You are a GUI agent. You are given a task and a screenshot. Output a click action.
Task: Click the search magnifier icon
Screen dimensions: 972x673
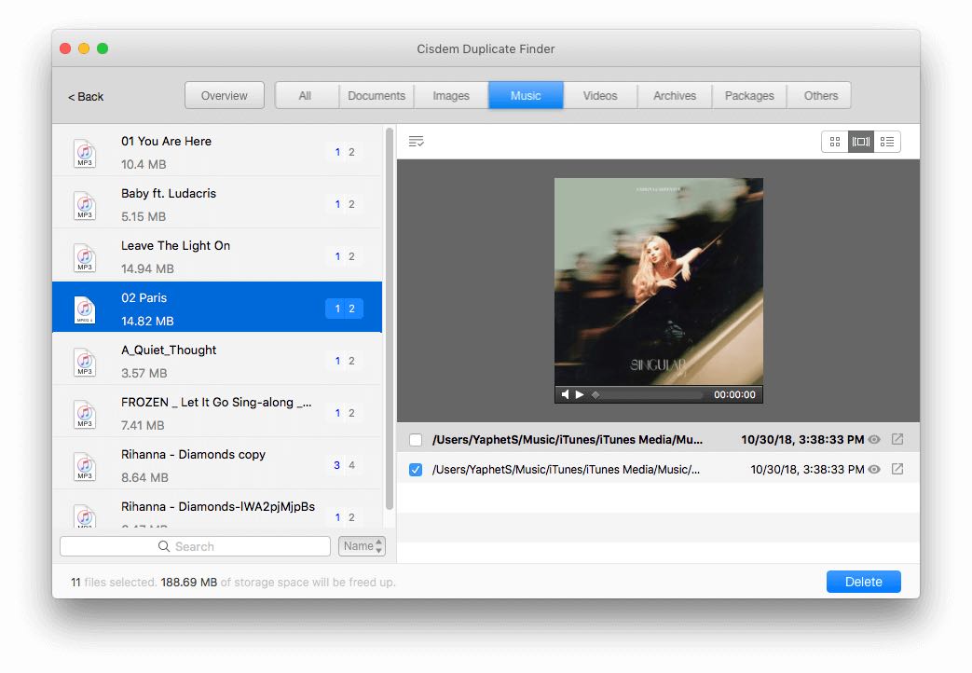tap(164, 546)
